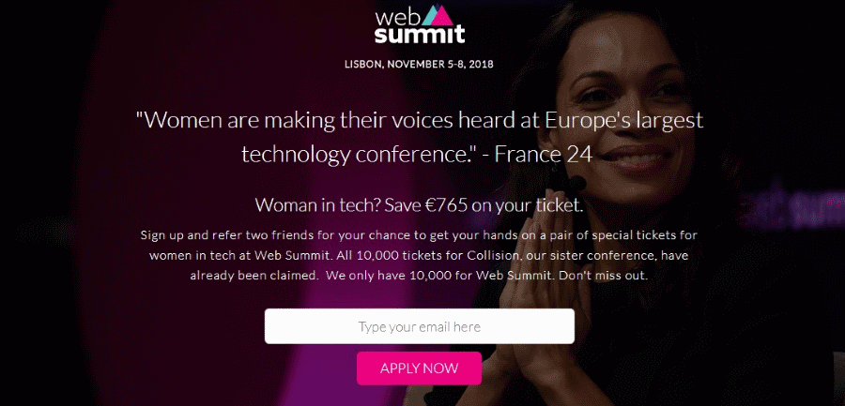This screenshot has width=845, height=406.
Task: Click the "LISBON, NOVEMBER 5-8, 2018" date line
Action: [x=419, y=65]
